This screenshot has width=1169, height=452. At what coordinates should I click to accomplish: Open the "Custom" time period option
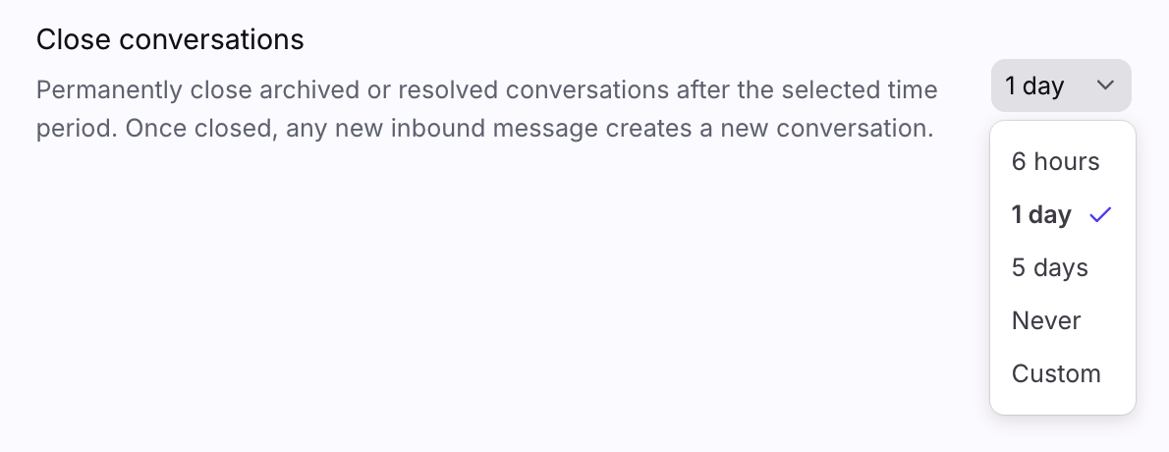click(x=1056, y=374)
